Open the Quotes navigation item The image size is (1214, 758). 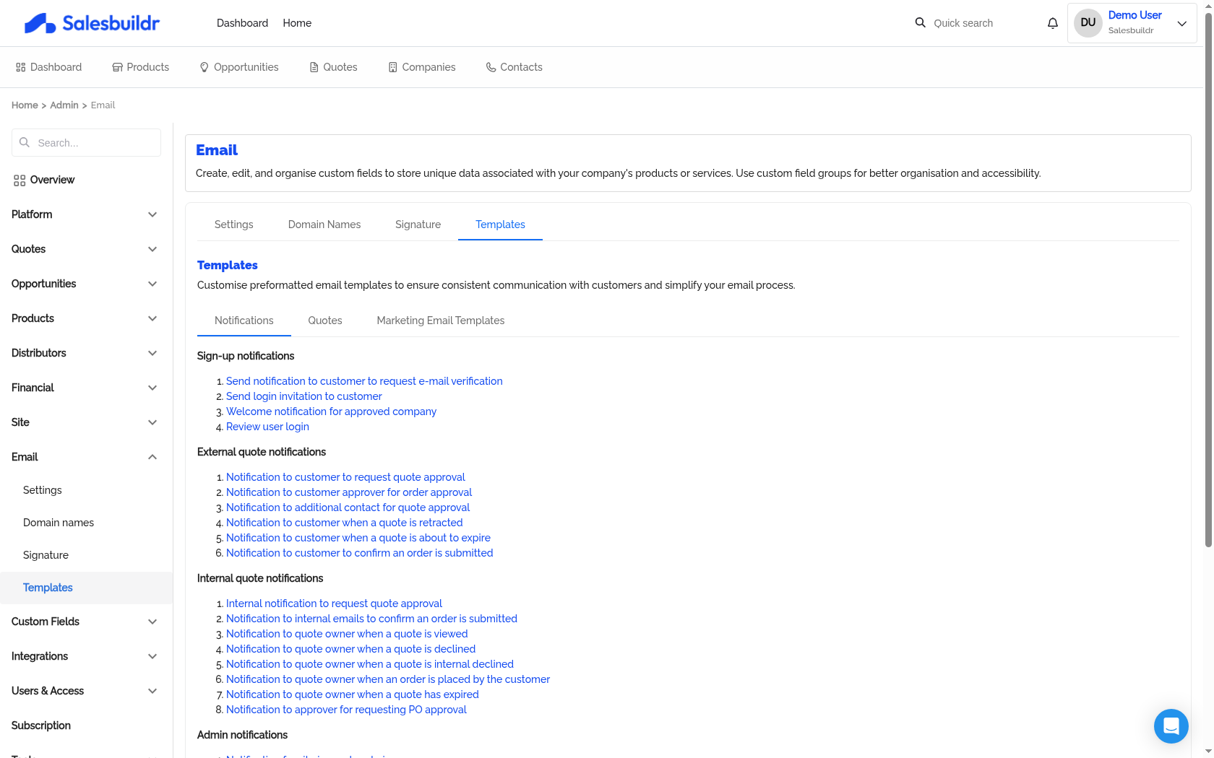coord(332,67)
